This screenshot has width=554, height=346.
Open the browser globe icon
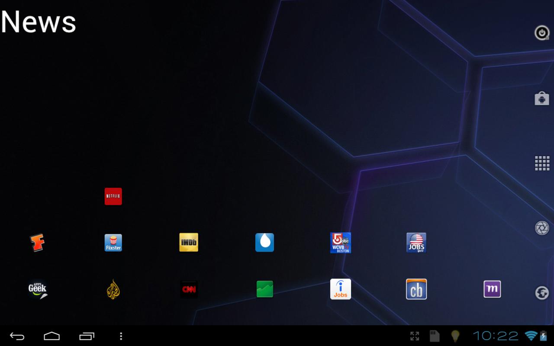(x=542, y=293)
